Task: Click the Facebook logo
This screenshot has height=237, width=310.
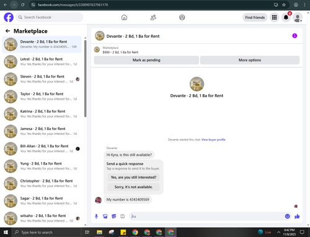Action: click(9, 17)
